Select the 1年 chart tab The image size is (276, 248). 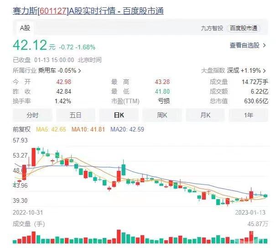point(248,115)
